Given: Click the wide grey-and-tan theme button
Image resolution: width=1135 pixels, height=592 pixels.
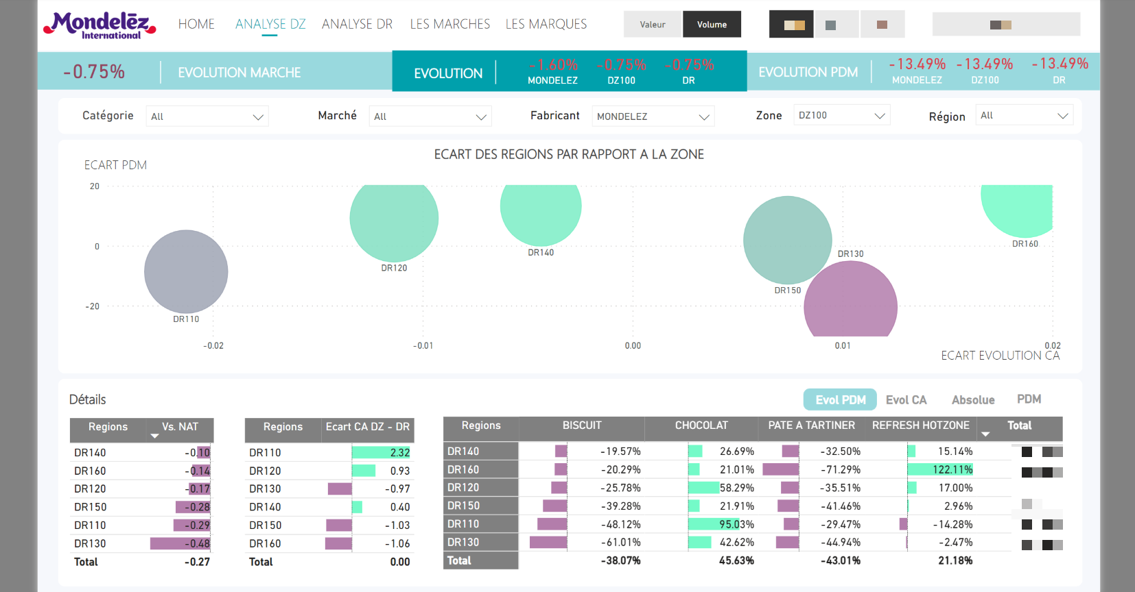Looking at the screenshot, I should click(x=1005, y=25).
